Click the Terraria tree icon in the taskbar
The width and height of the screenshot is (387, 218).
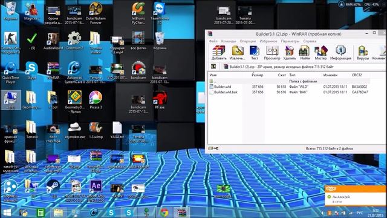pos(146,213)
